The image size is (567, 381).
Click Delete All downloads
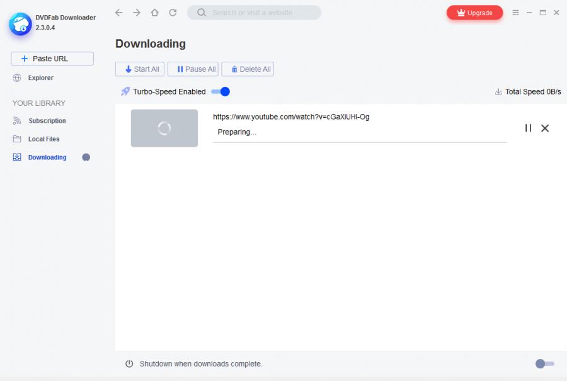coord(248,69)
